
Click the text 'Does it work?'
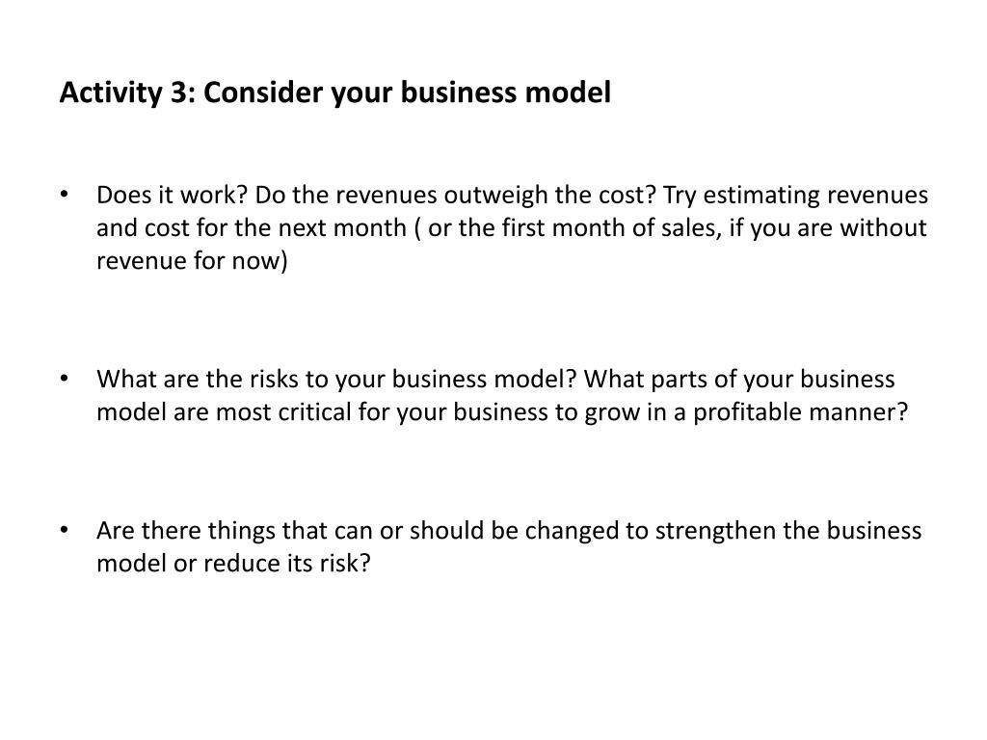pyautogui.click(x=172, y=195)
